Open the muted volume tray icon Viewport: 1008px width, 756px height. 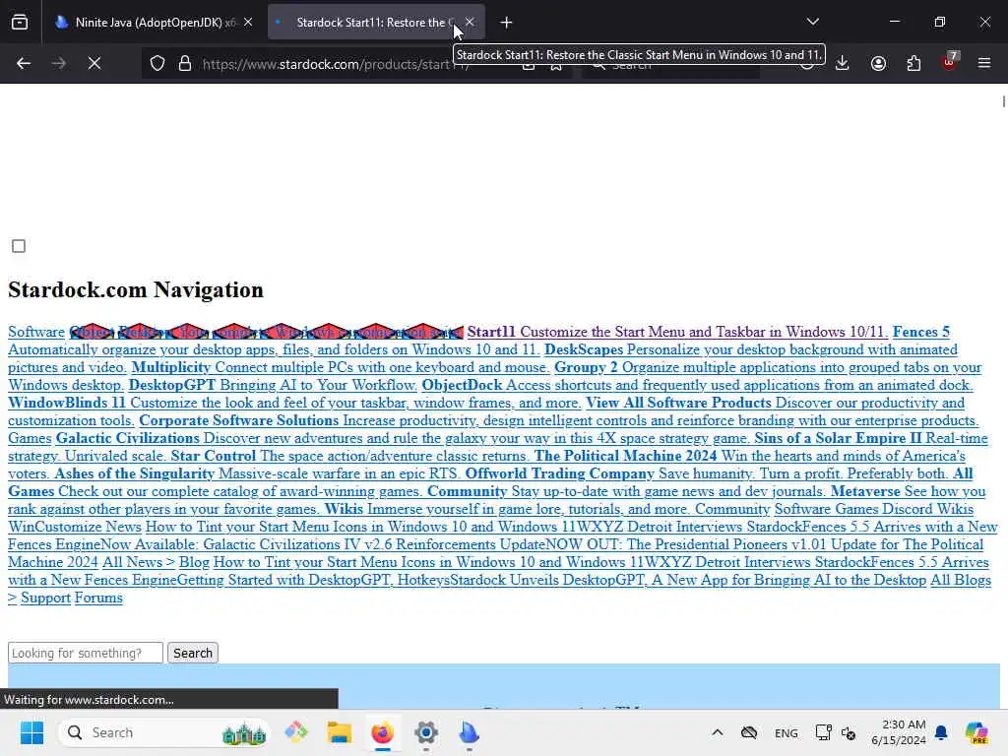(x=849, y=732)
